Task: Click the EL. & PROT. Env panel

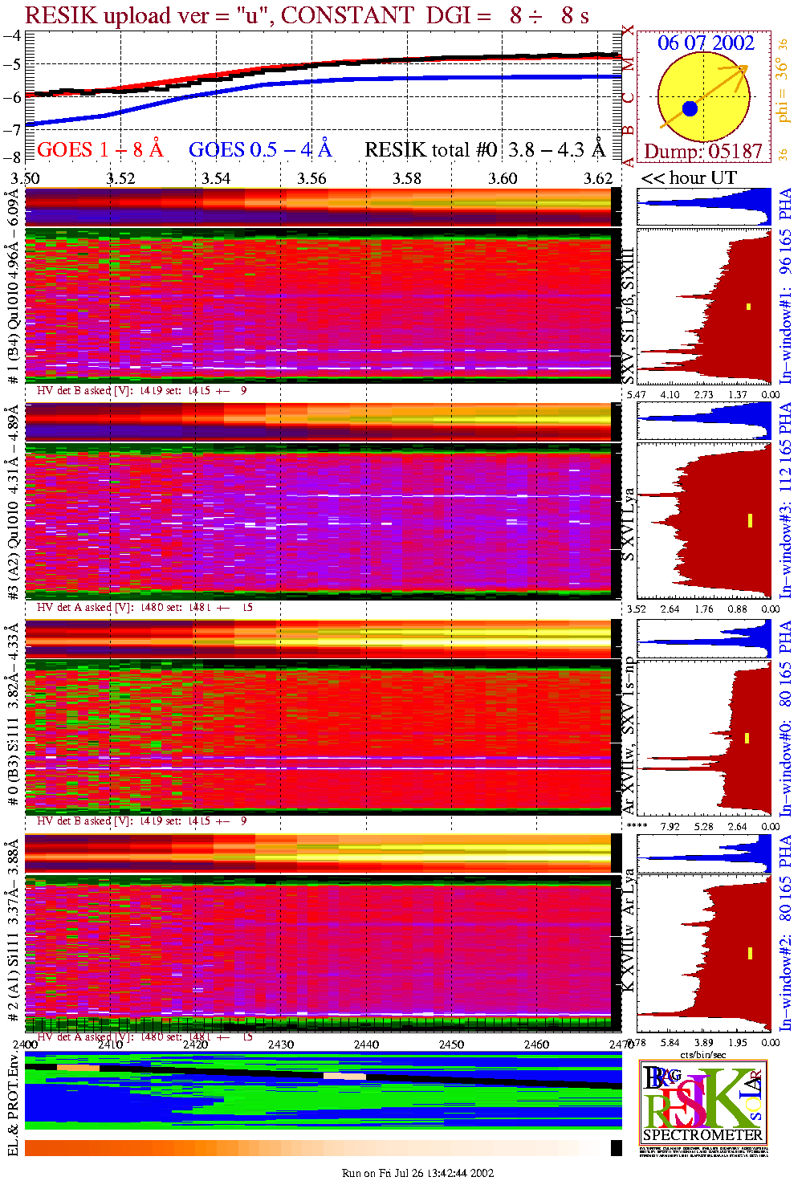Action: click(x=323, y=1092)
